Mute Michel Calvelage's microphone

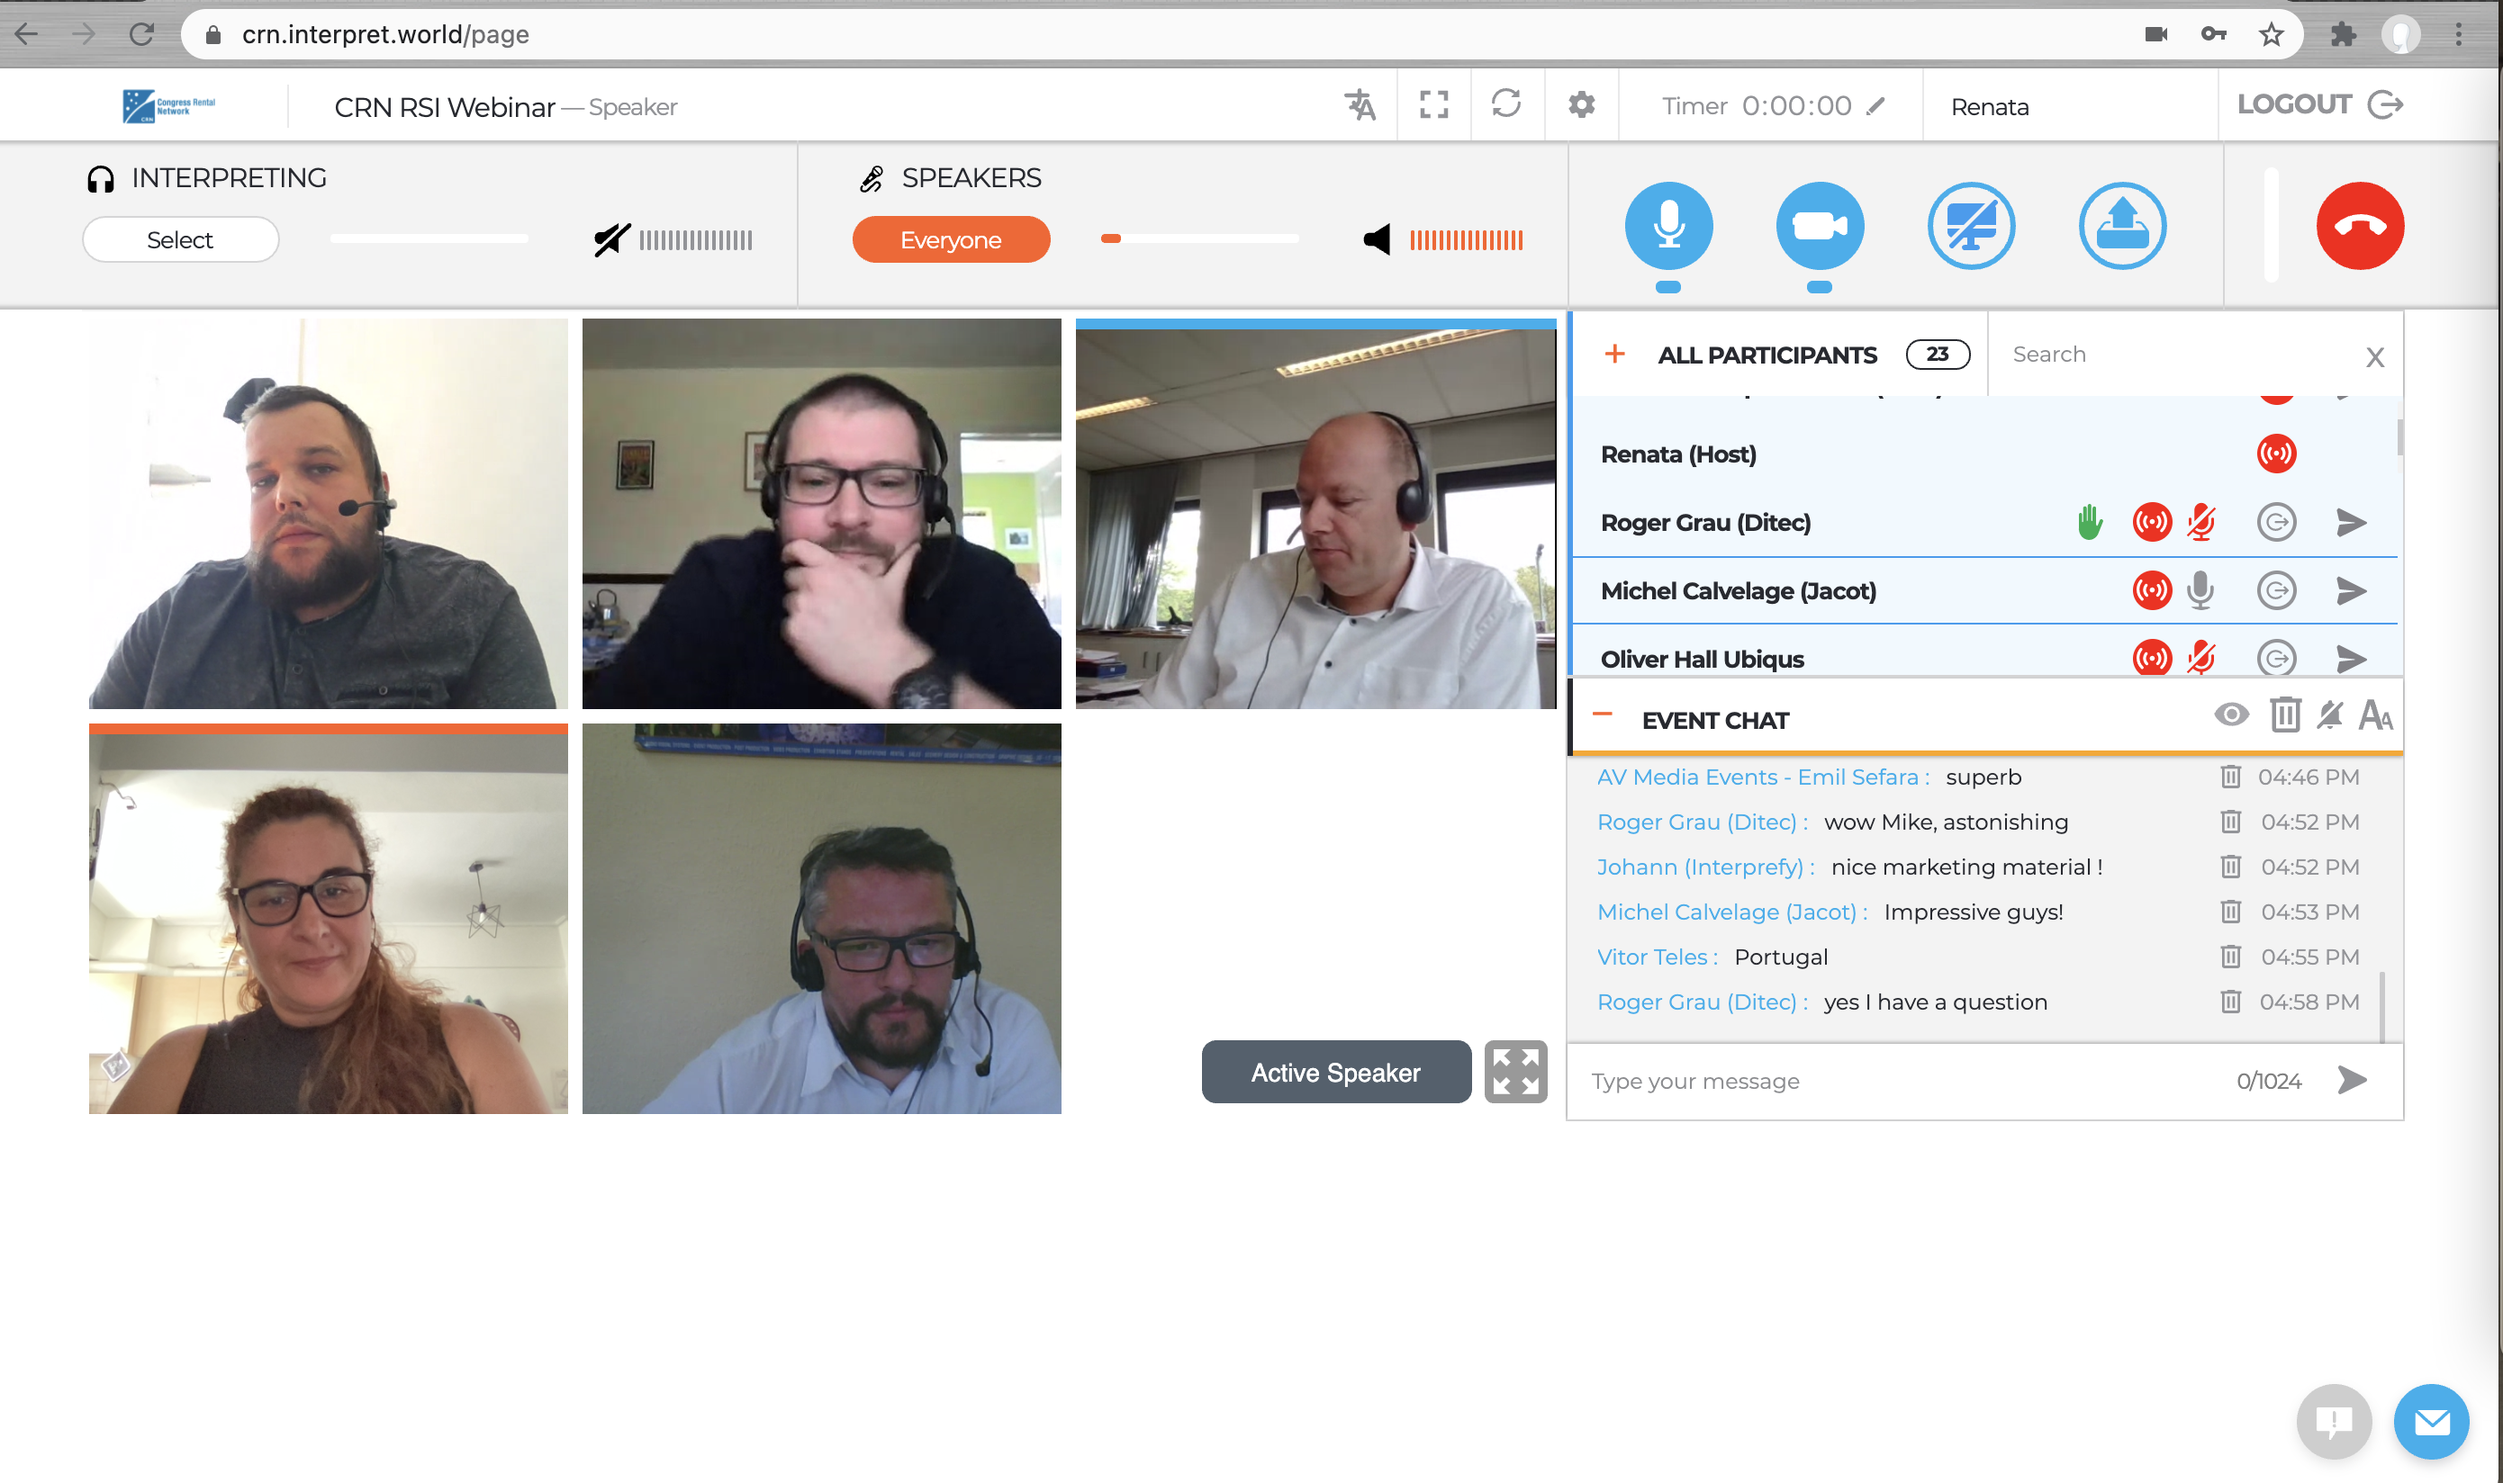click(x=2200, y=590)
